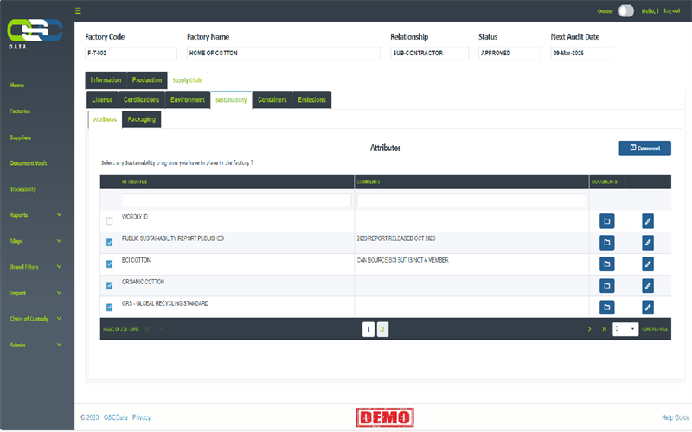The height and width of the screenshot is (432, 692).
Task: Open documents folder for GRS standard
Action: tap(606, 307)
